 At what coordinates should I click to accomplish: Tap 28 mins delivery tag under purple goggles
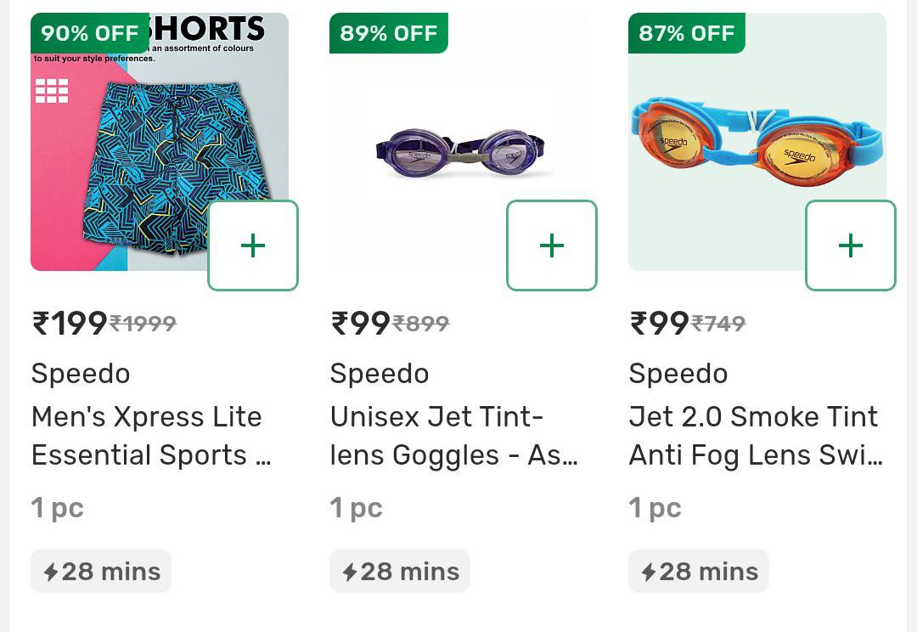pyautogui.click(x=400, y=572)
